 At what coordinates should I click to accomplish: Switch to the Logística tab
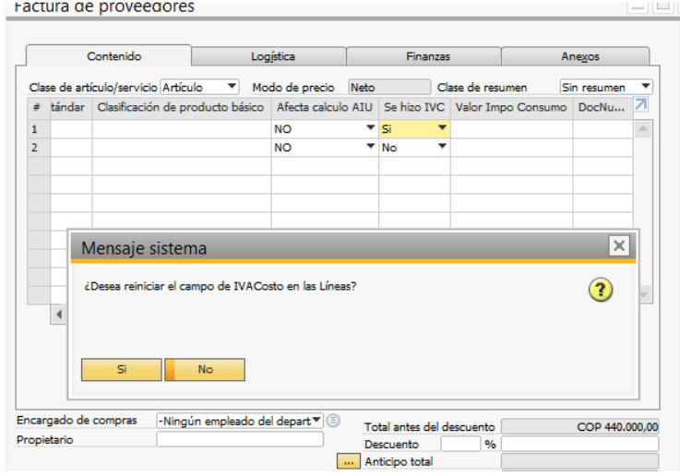click(273, 57)
